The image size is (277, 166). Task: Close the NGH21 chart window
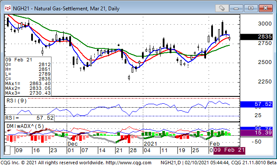(265, 8)
